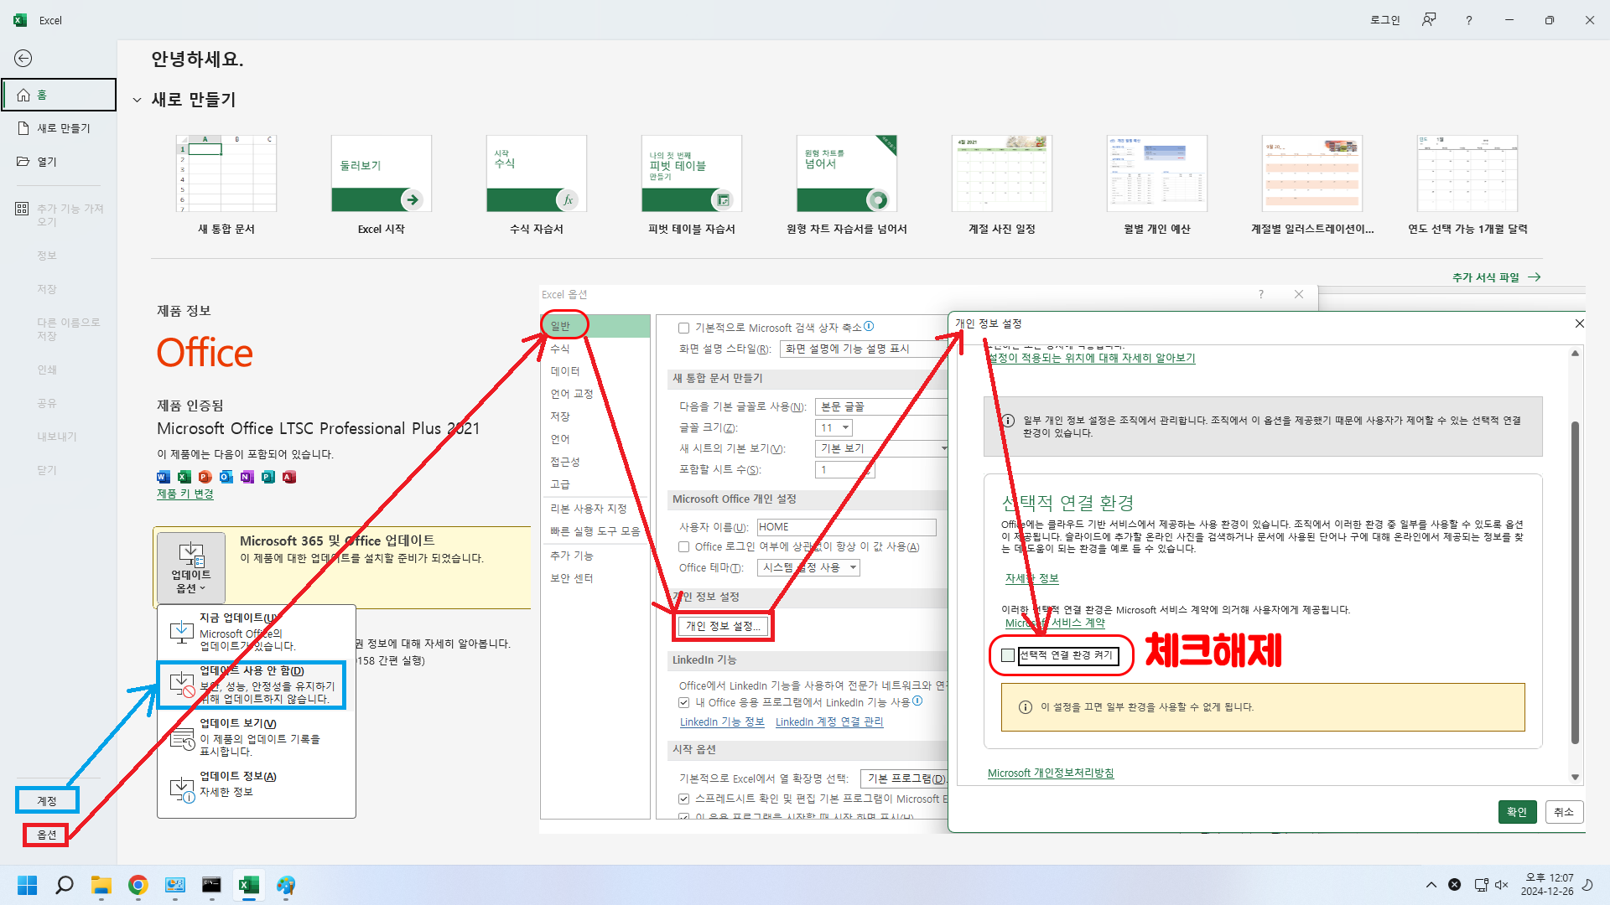
Task: Click 취소 in the privacy settings dialog
Action: tap(1564, 812)
